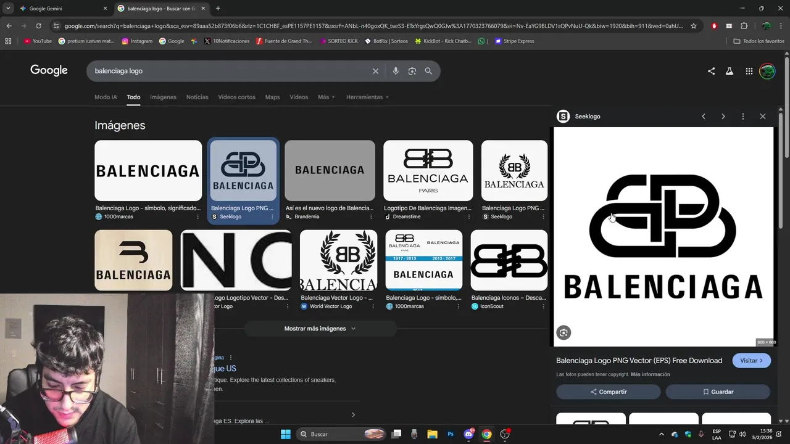Open options for the 1000marcas first image result
The image size is (790, 444).
click(197, 217)
